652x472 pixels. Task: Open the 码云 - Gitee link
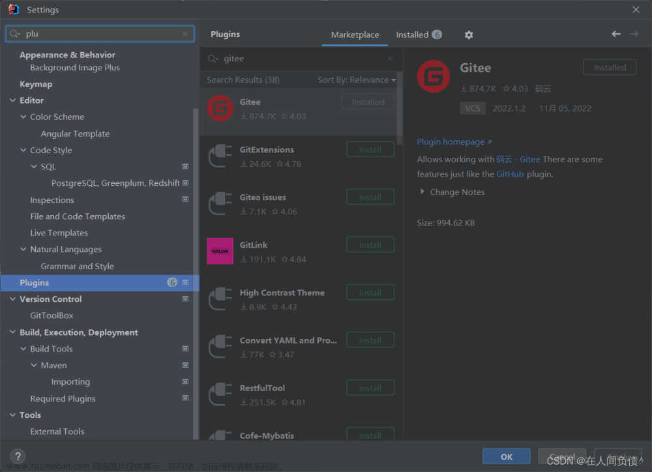[518, 159]
